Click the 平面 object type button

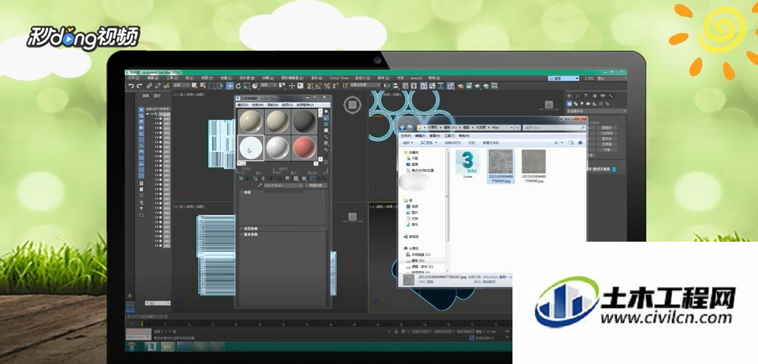[x=607, y=150]
